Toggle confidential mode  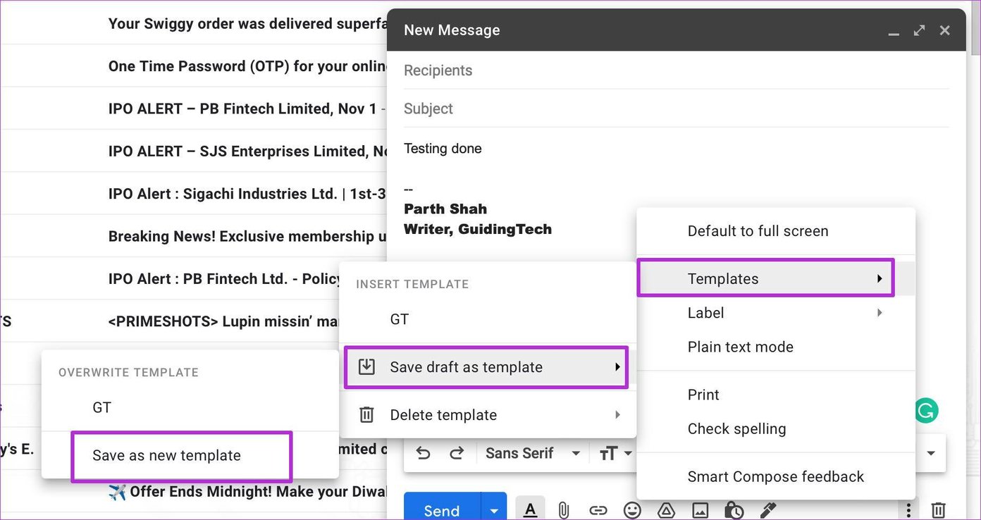pos(734,509)
